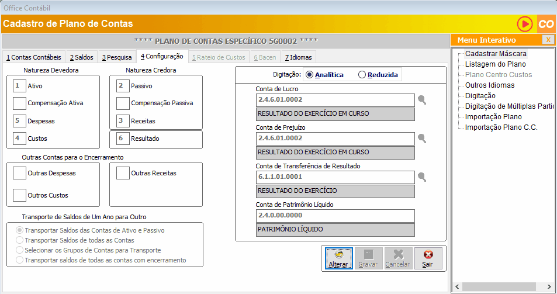Click the Conta de Patrimônio Líquido field
The height and width of the screenshot is (294, 557).
pyautogui.click(x=335, y=216)
